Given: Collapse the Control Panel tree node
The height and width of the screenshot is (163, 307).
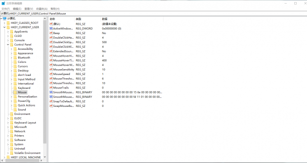Looking at the screenshot, I should tap(8, 44).
